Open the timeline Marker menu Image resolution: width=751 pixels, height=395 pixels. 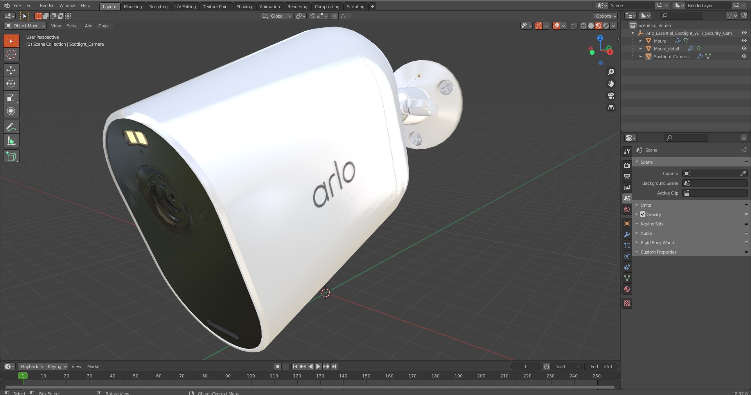(x=94, y=366)
